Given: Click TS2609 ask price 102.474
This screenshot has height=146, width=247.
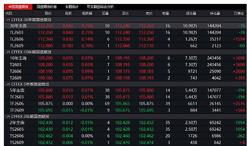Looking at the screenshot, I should tap(146, 142).
